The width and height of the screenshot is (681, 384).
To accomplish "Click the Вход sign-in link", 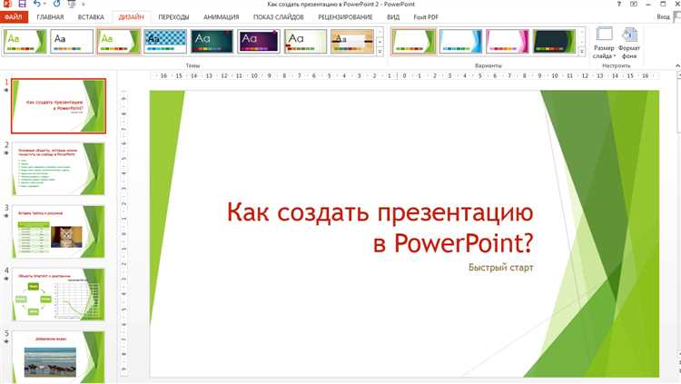I will pyautogui.click(x=663, y=16).
